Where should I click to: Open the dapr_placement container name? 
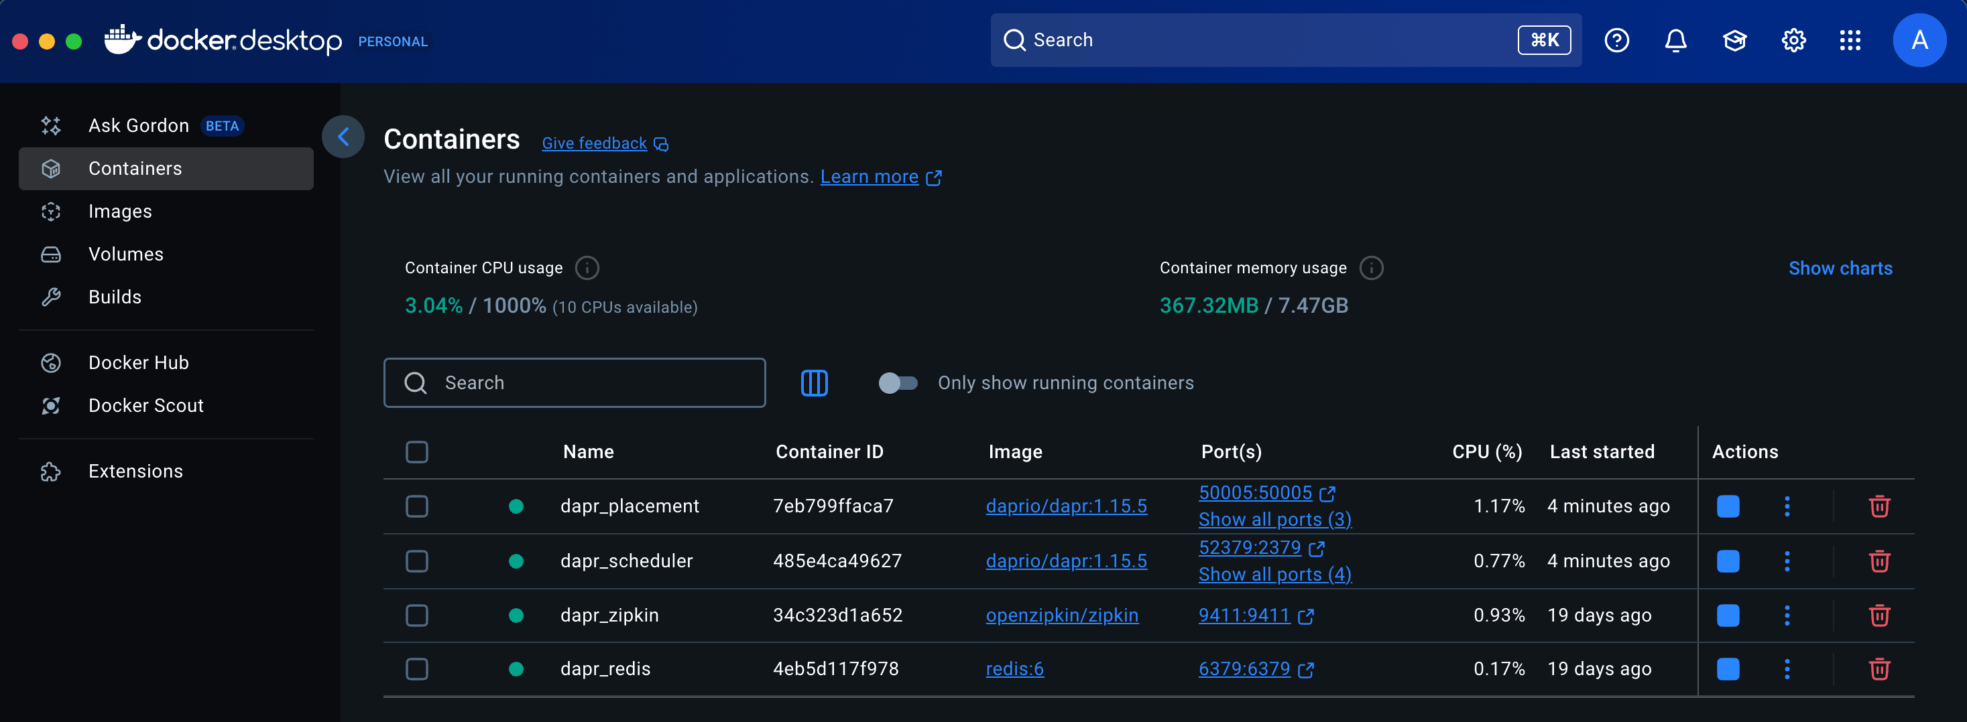pos(630,506)
